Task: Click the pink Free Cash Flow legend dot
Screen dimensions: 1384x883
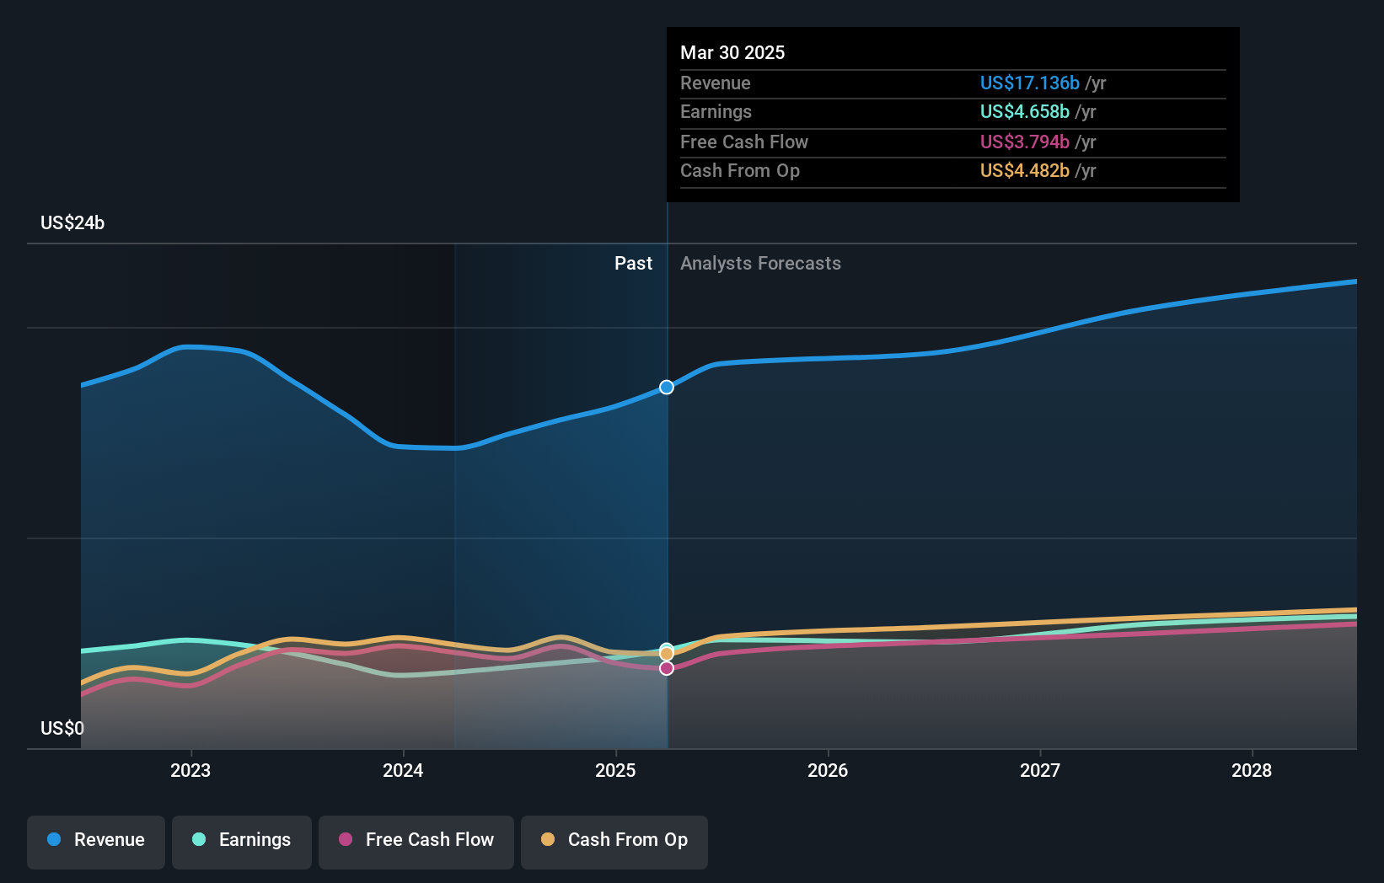Action: (x=347, y=840)
